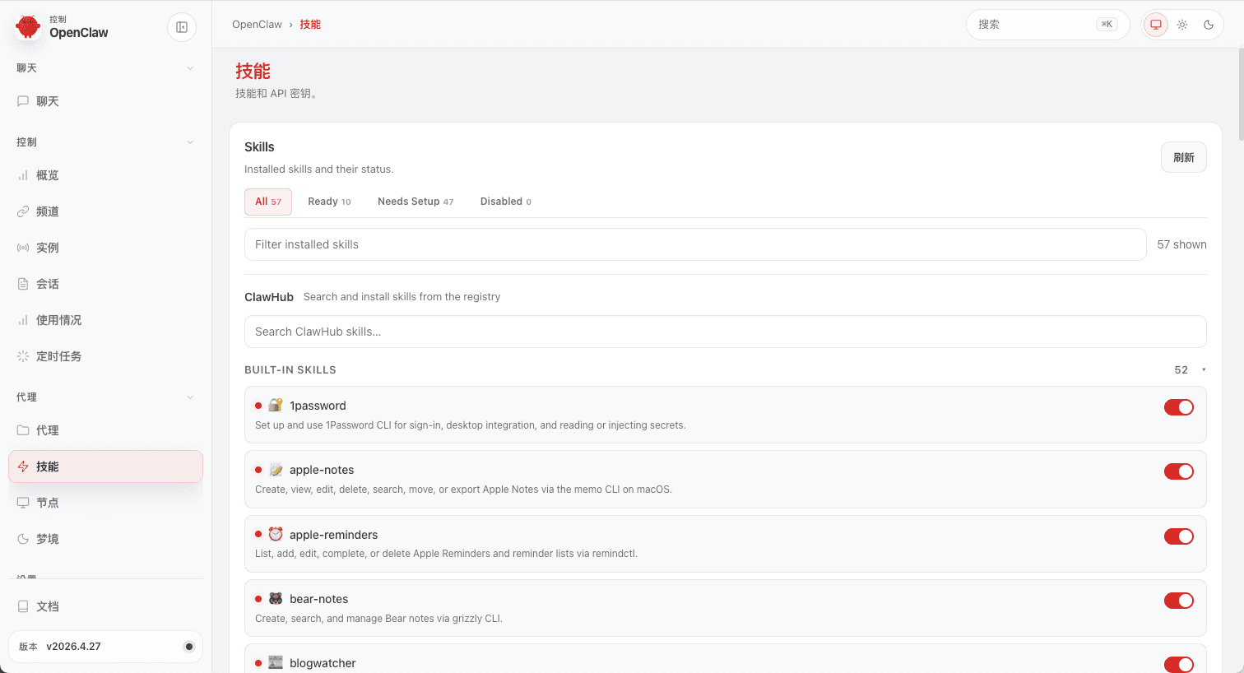Toggle the apple-reminders skill switch
Screen dimensions: 1244x673
click(1179, 536)
